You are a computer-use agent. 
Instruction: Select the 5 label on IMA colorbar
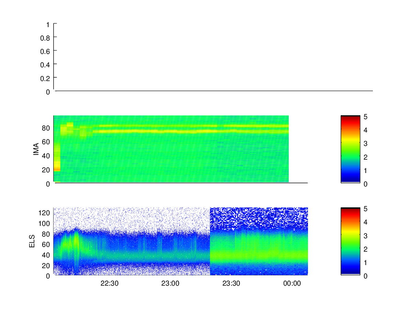pyautogui.click(x=366, y=117)
